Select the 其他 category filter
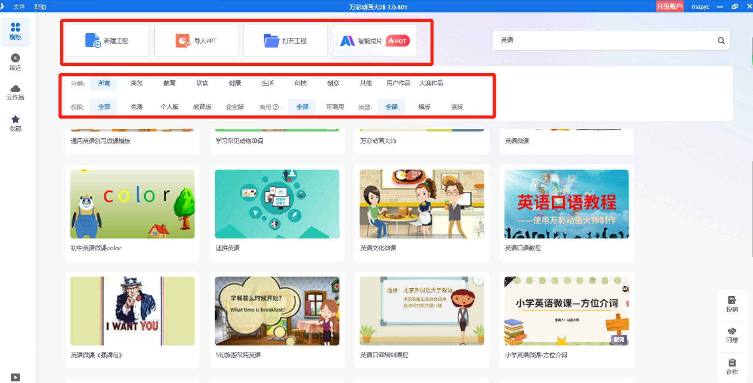The height and width of the screenshot is (383, 753). click(366, 83)
